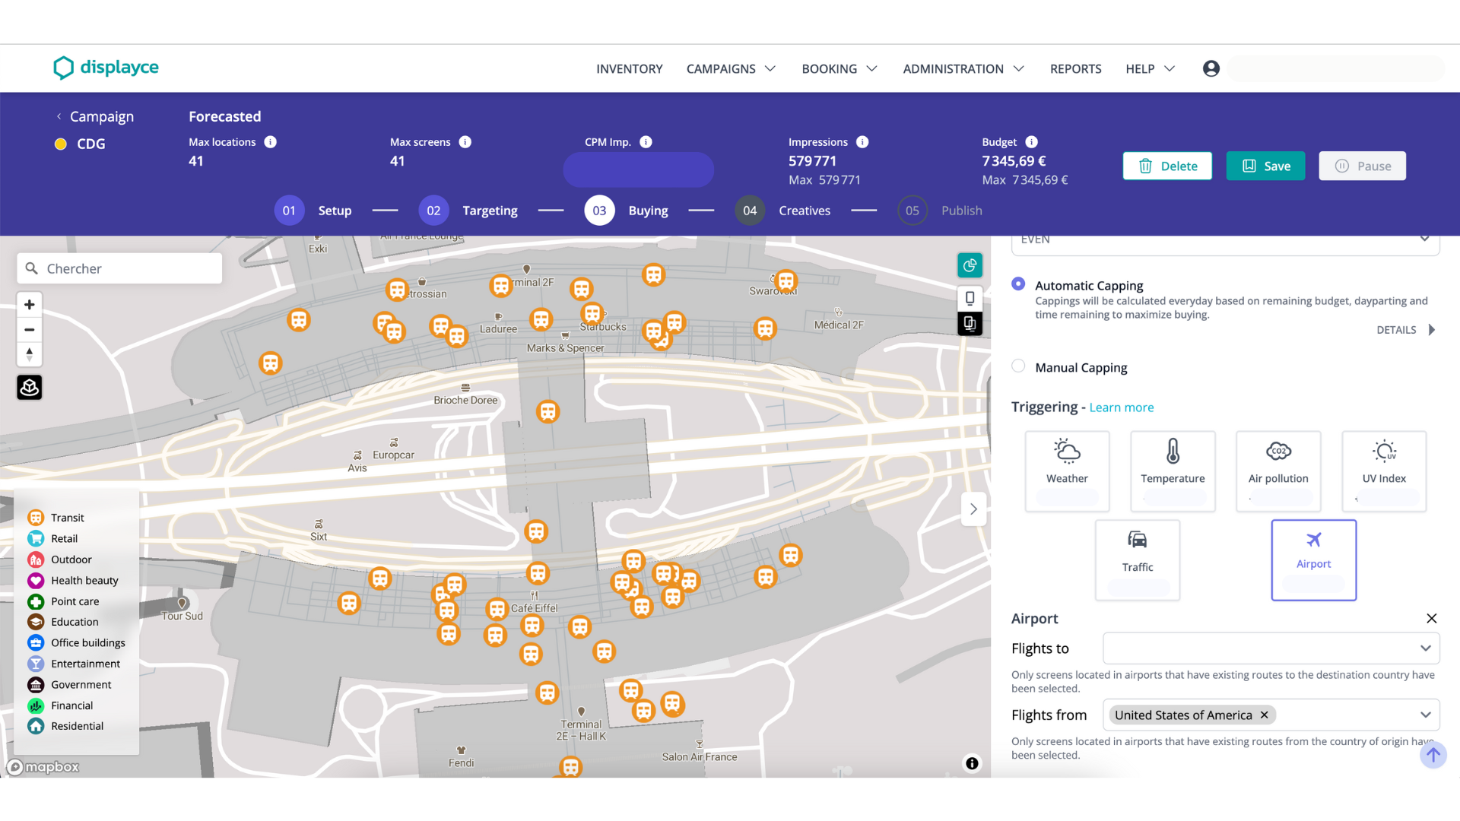Open the Reports menu item

point(1075,68)
